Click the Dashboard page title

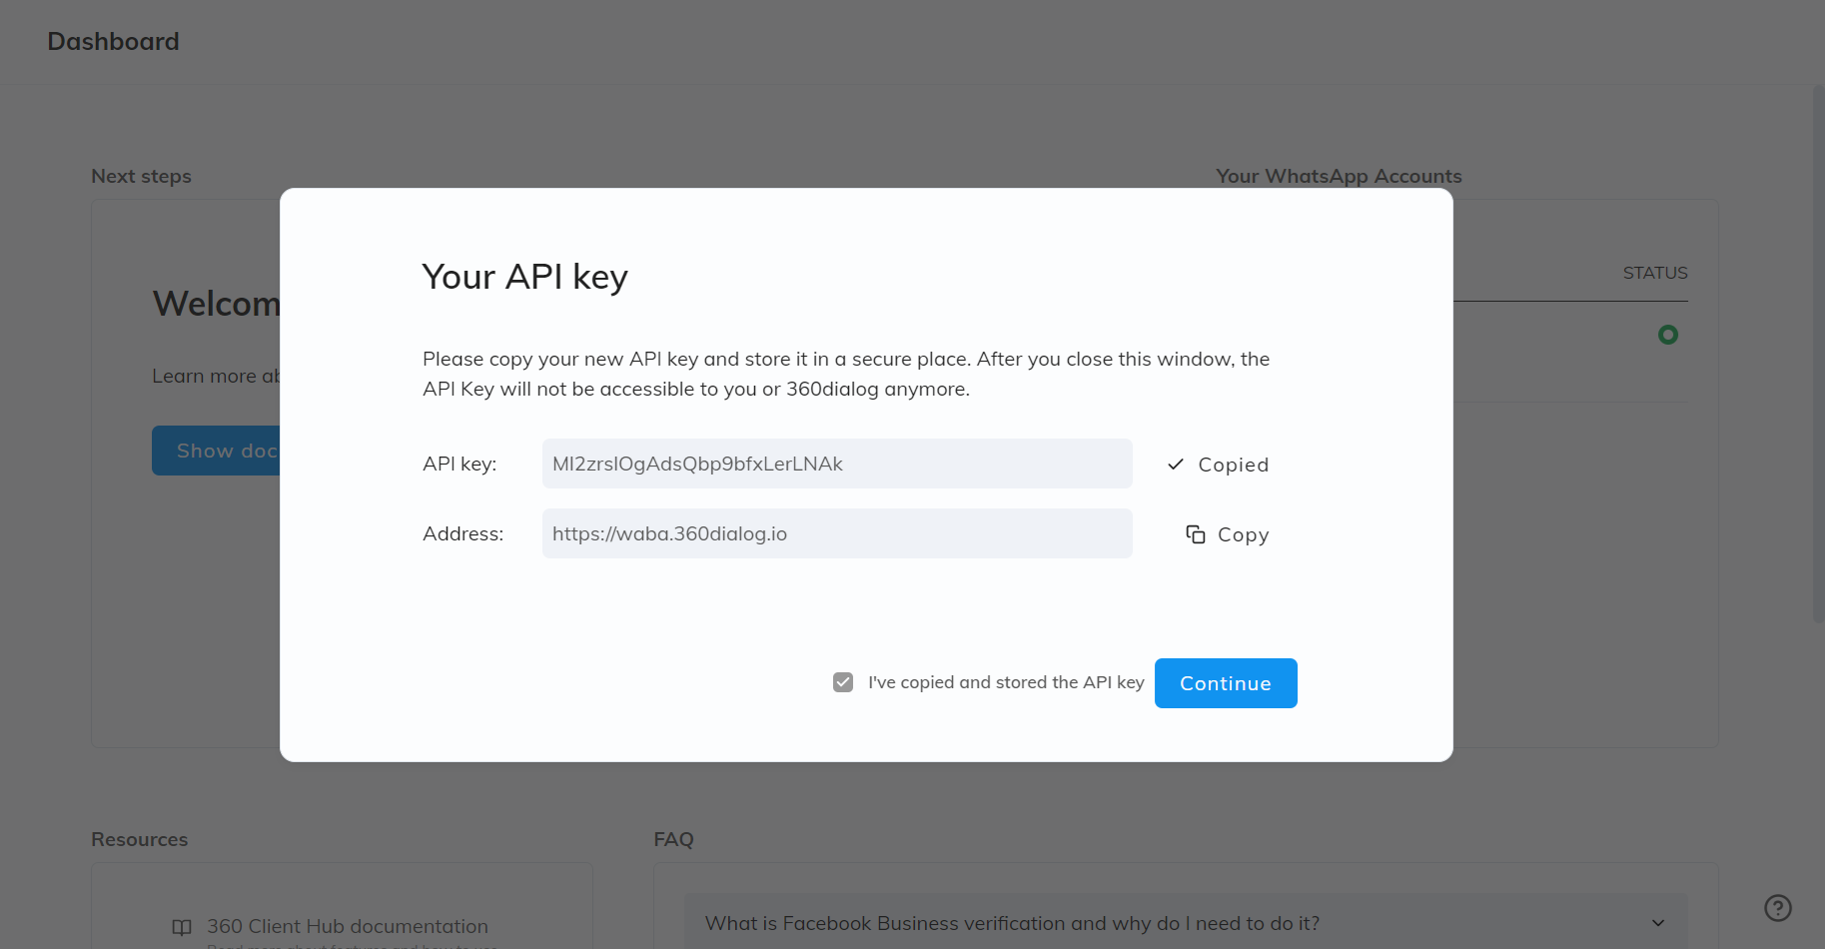pos(113,41)
